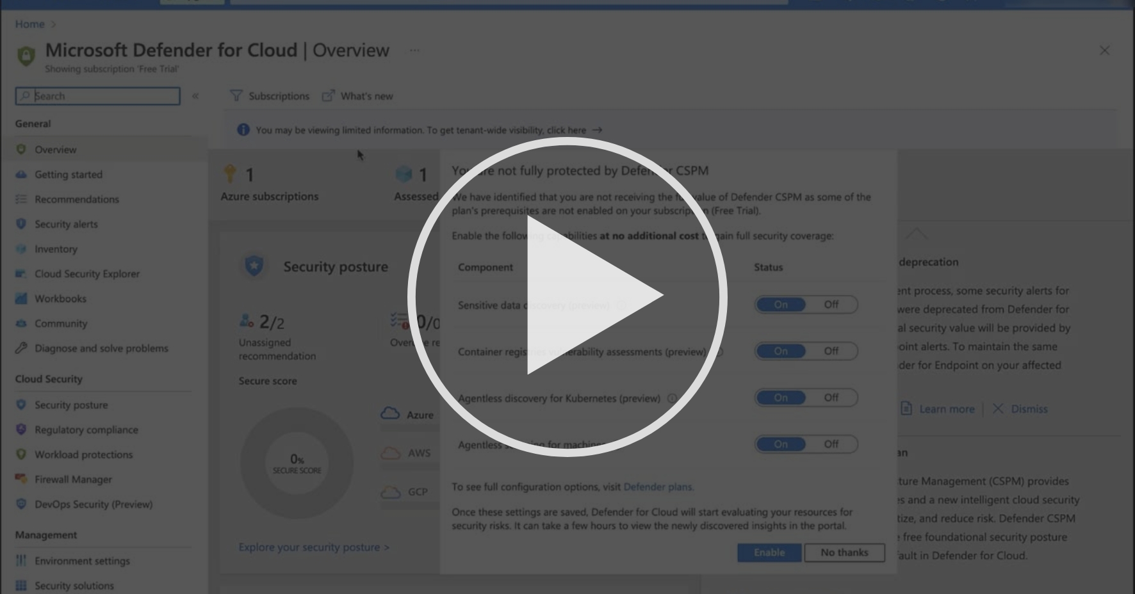Follow the Defender plans link

[x=658, y=486]
